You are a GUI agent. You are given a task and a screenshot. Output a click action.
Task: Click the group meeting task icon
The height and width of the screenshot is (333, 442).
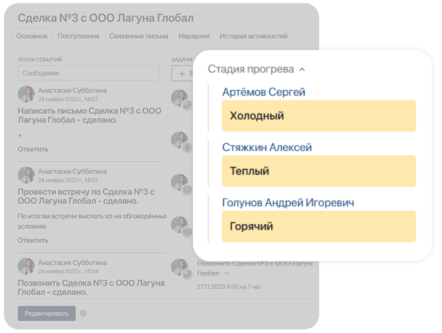coord(187,232)
